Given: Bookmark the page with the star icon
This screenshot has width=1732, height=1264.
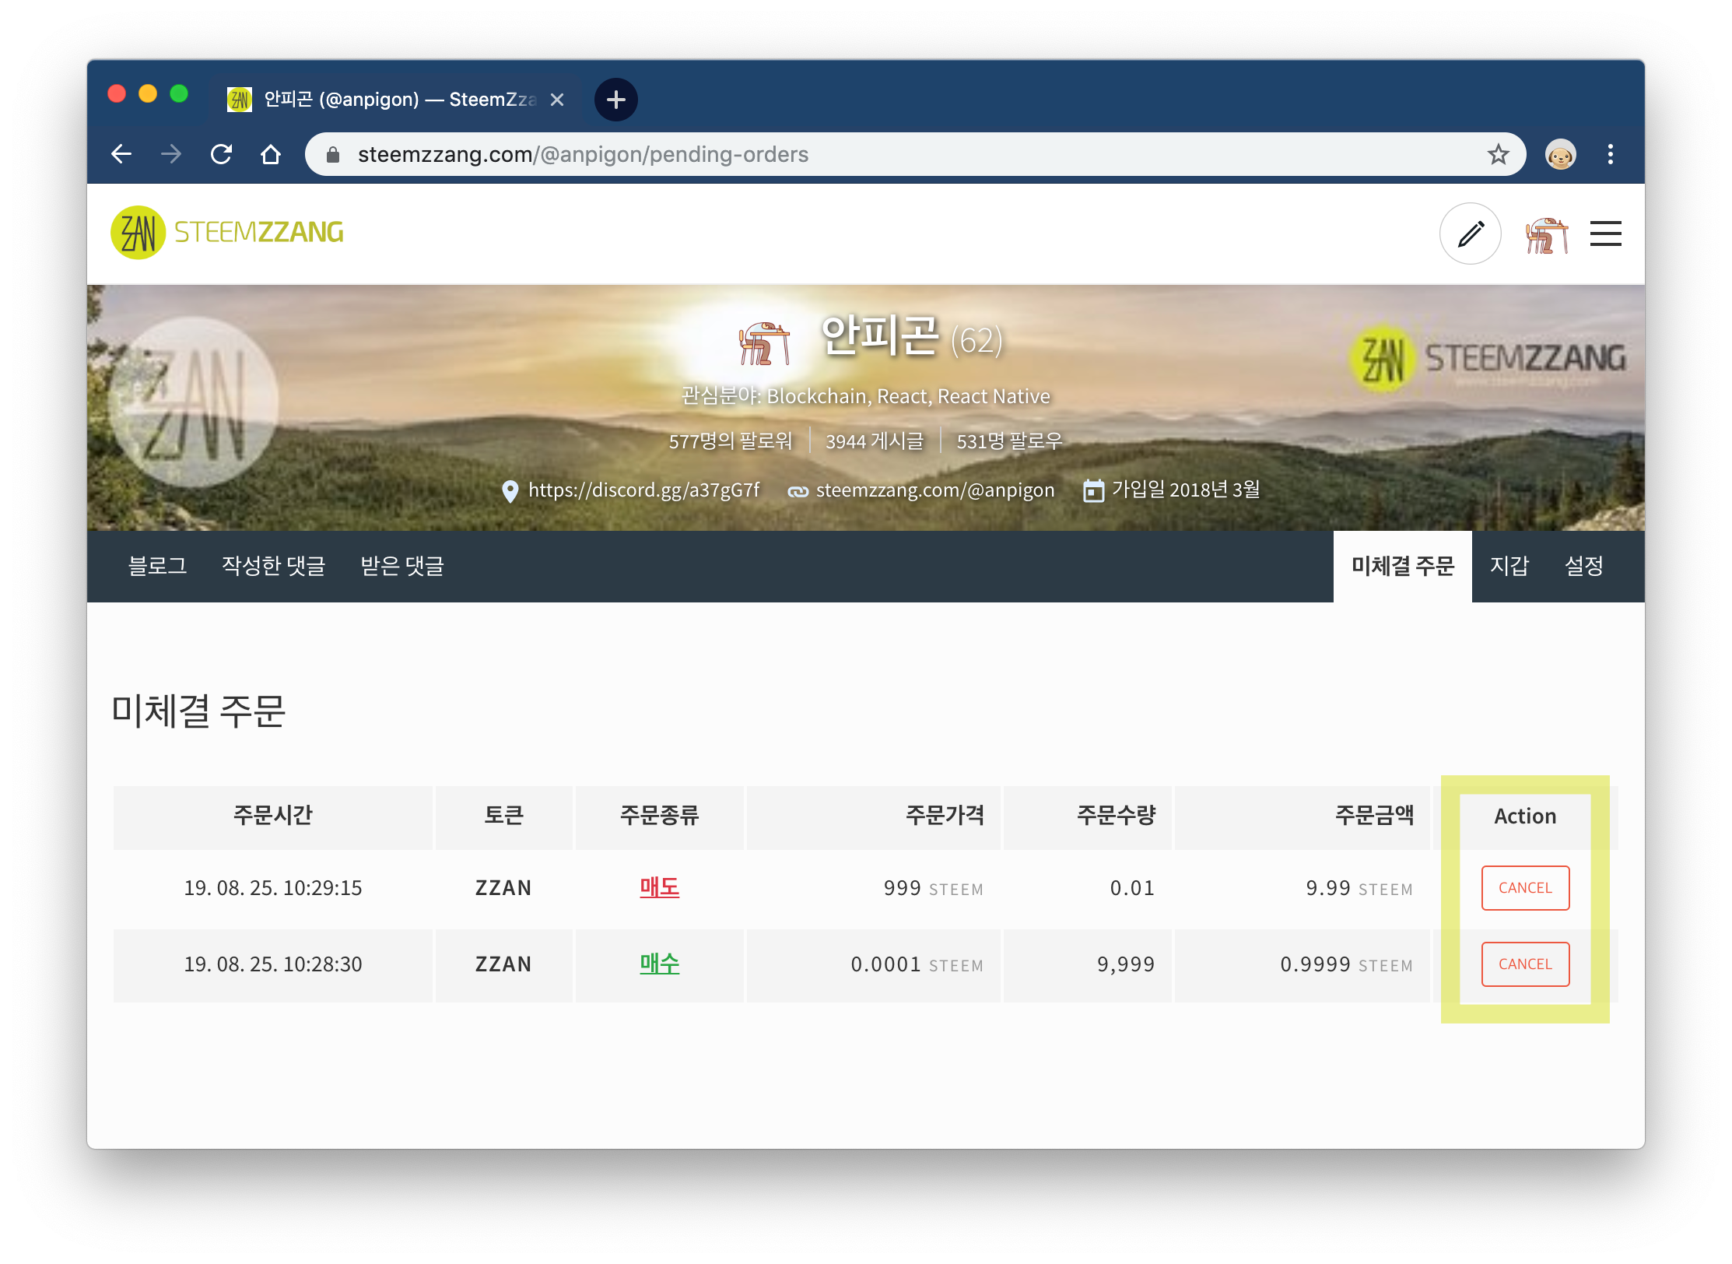Looking at the screenshot, I should [x=1498, y=154].
